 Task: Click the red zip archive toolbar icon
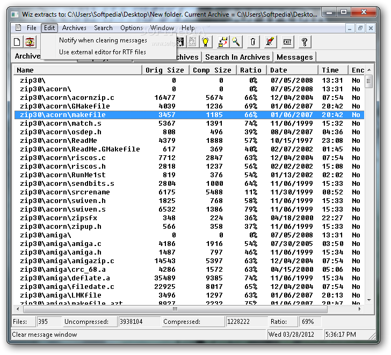tap(30, 42)
